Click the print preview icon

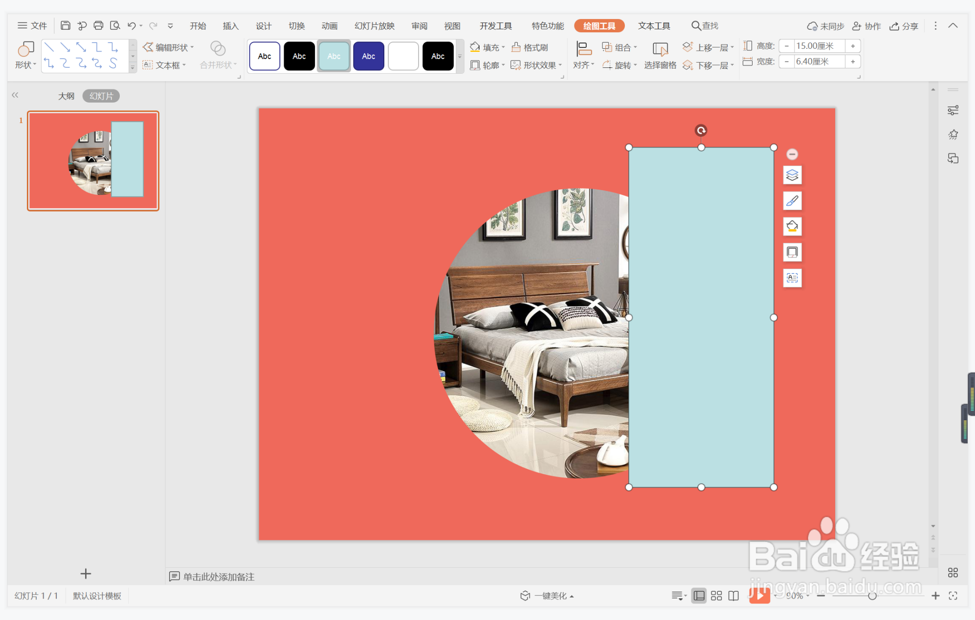coord(115,25)
